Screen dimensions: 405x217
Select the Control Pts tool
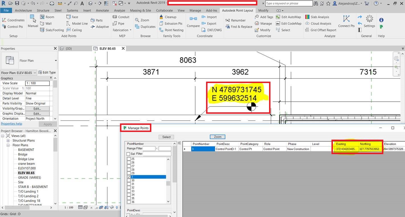(13, 27)
